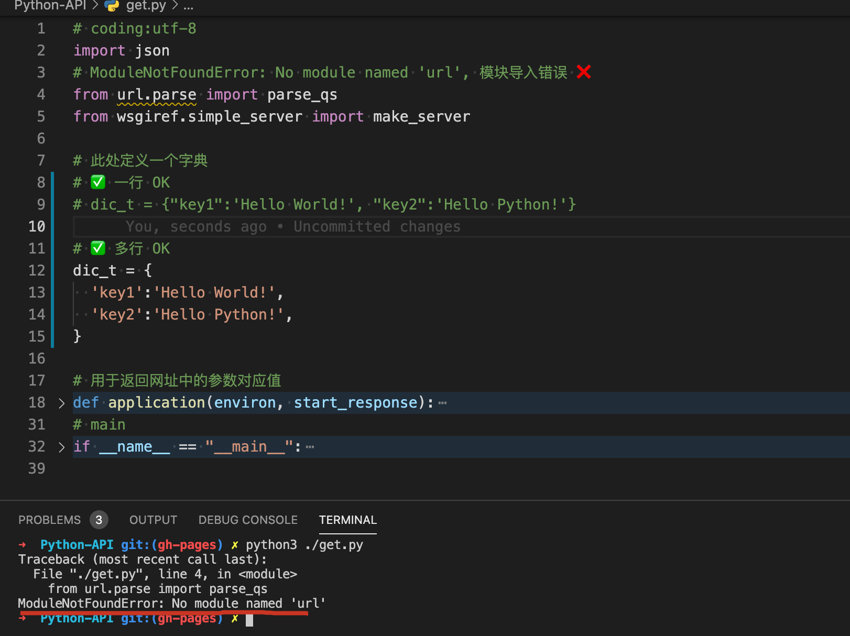Click commented dic_t line 9

pyautogui.click(x=324, y=204)
